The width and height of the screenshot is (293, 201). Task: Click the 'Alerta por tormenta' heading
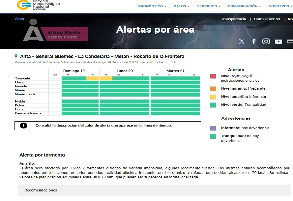click(x=42, y=155)
